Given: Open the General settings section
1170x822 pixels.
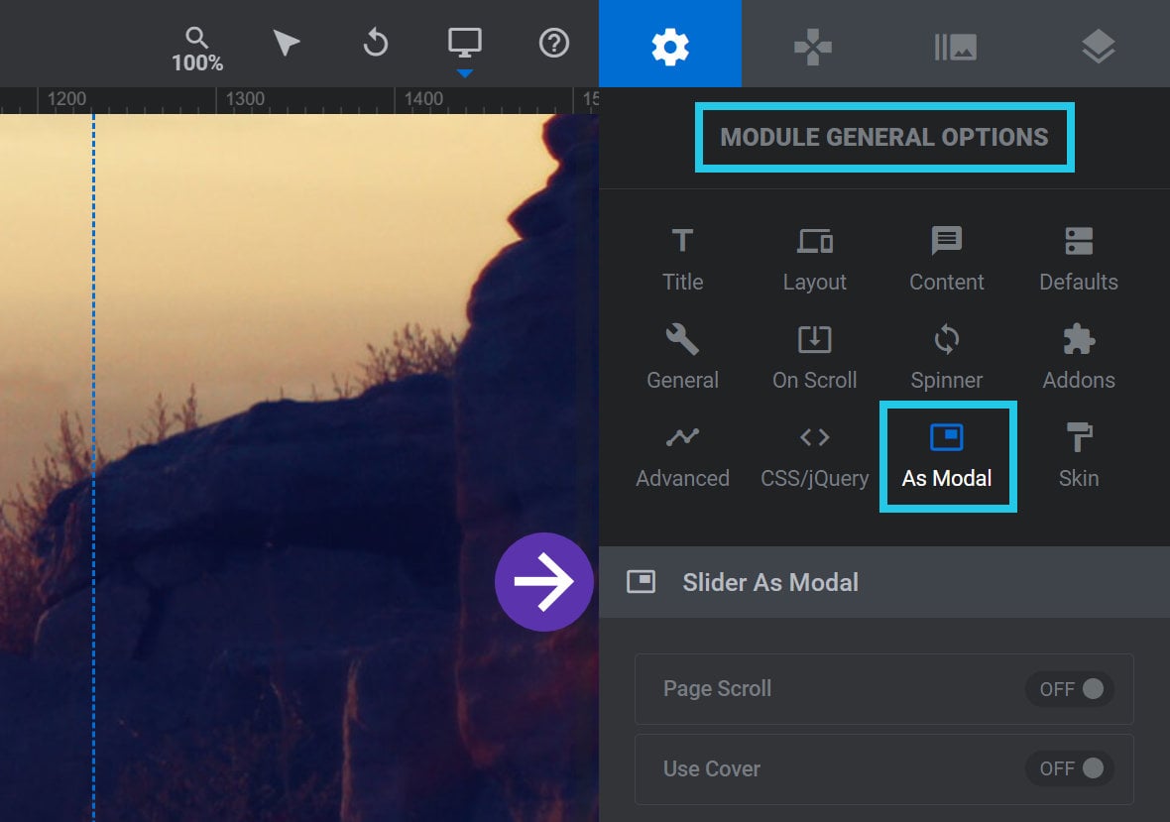Looking at the screenshot, I should (x=683, y=357).
